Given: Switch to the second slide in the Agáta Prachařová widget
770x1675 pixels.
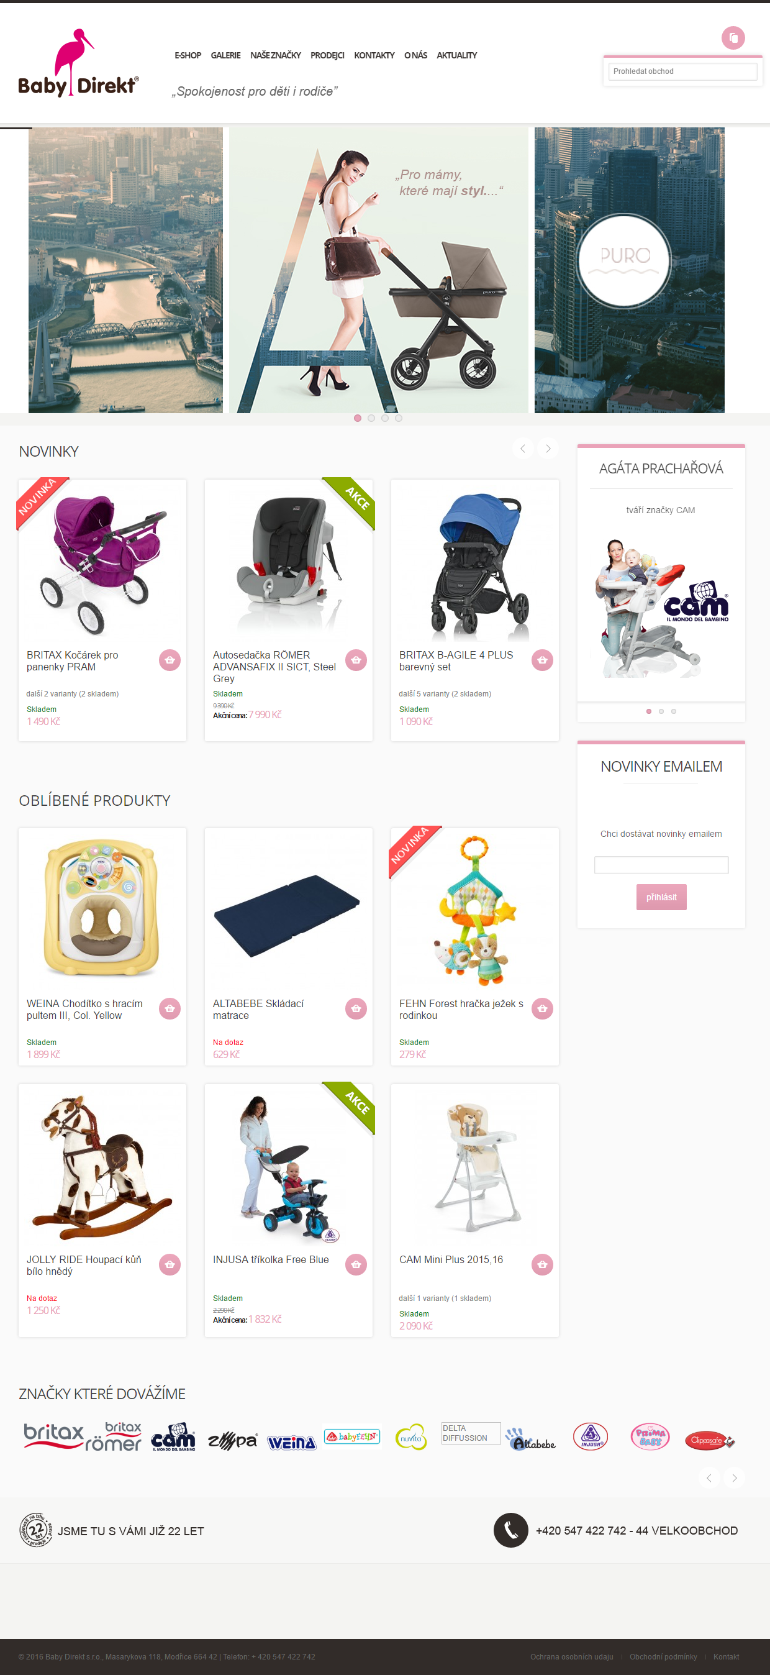Looking at the screenshot, I should 661,711.
